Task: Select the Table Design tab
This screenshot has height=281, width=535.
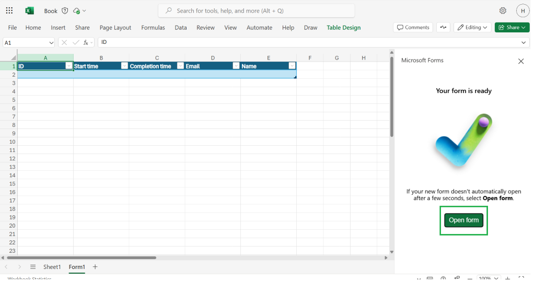Action: (x=344, y=28)
